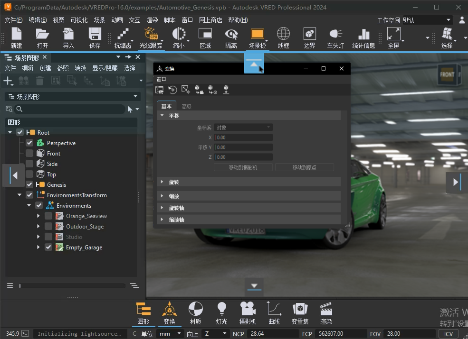
Task: Open the Variant Sets (变量集) icon
Action: pos(300,313)
